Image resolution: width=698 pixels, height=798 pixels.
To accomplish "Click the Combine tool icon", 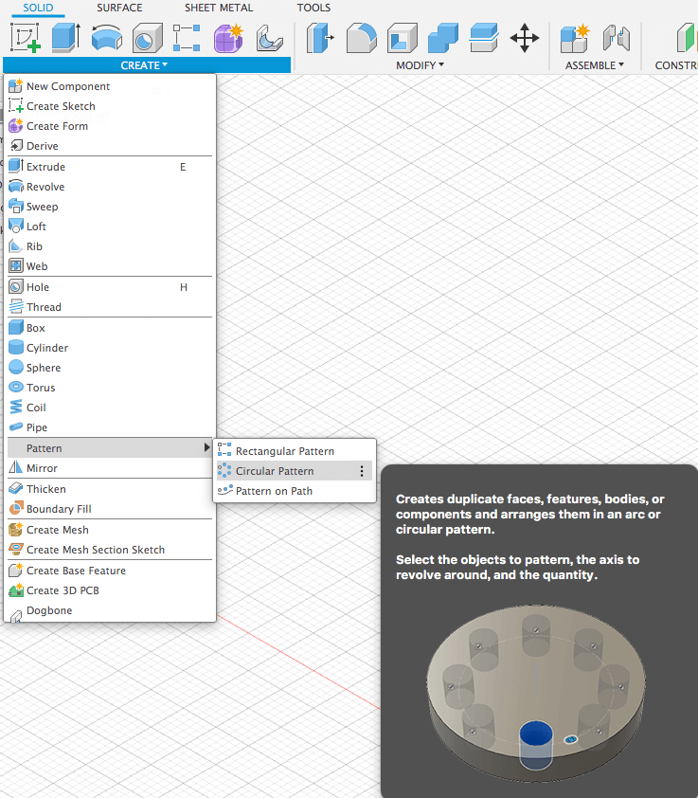I will [x=442, y=38].
